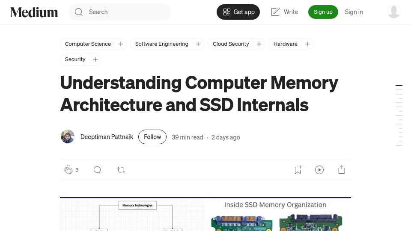Screen dimensions: 411x231
Task: View the clap count of 3
Action: [x=77, y=170]
